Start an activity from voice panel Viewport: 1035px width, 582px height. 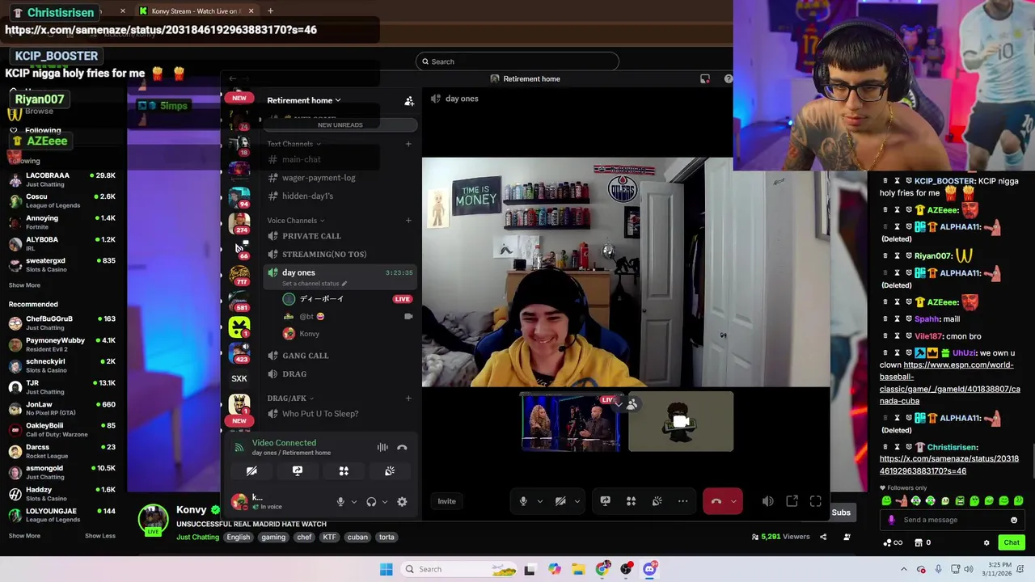344,470
